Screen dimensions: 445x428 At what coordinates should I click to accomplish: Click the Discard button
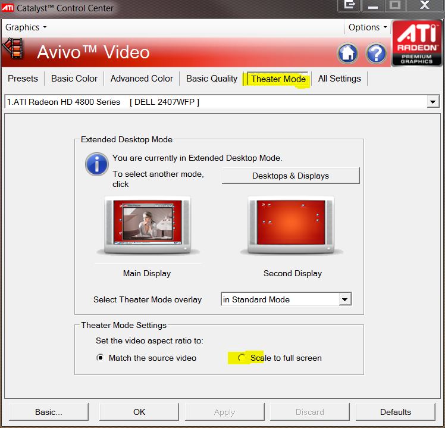tap(309, 412)
